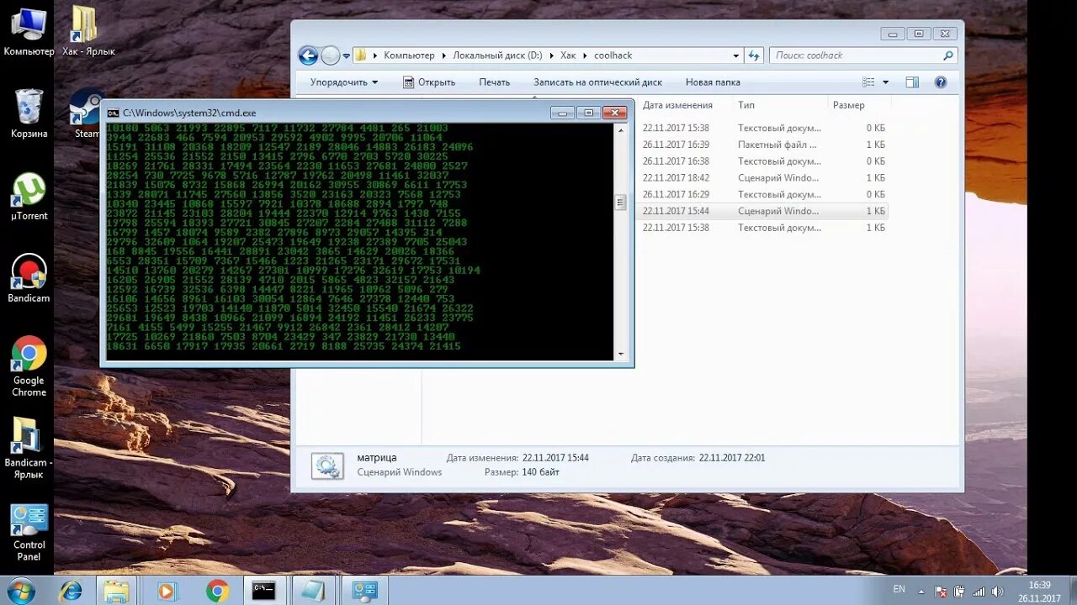Open the Компьютер desktop icon
1077x605 pixels.
[29, 32]
